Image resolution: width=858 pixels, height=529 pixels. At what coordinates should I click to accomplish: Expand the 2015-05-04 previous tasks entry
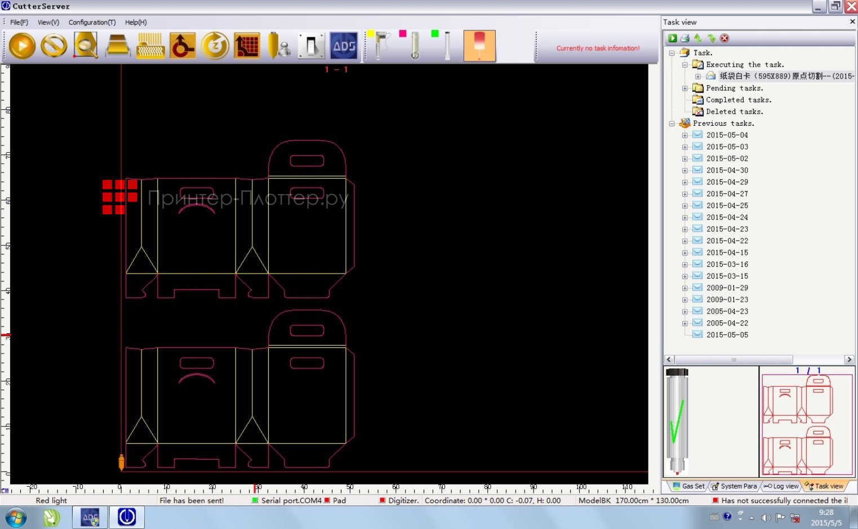point(685,135)
